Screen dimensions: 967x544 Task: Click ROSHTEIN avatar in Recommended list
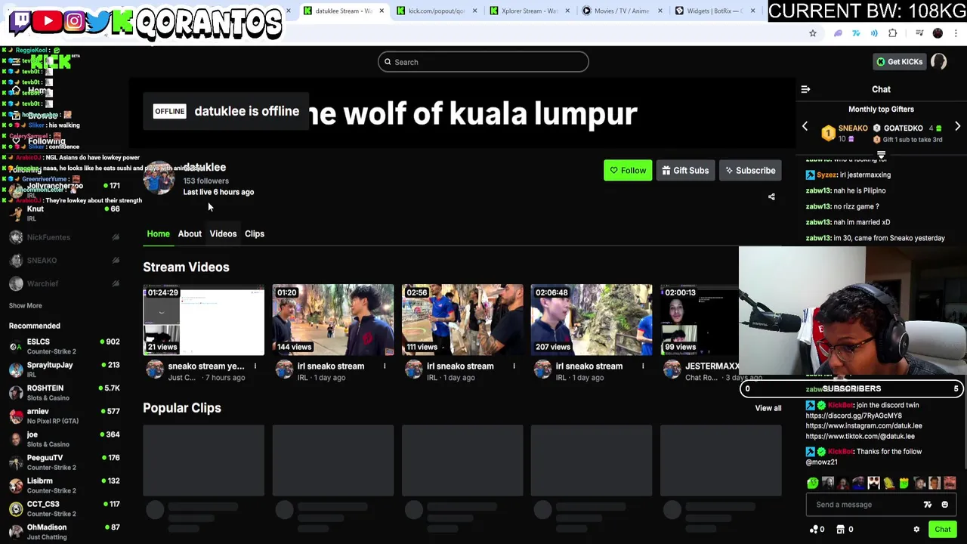point(16,392)
